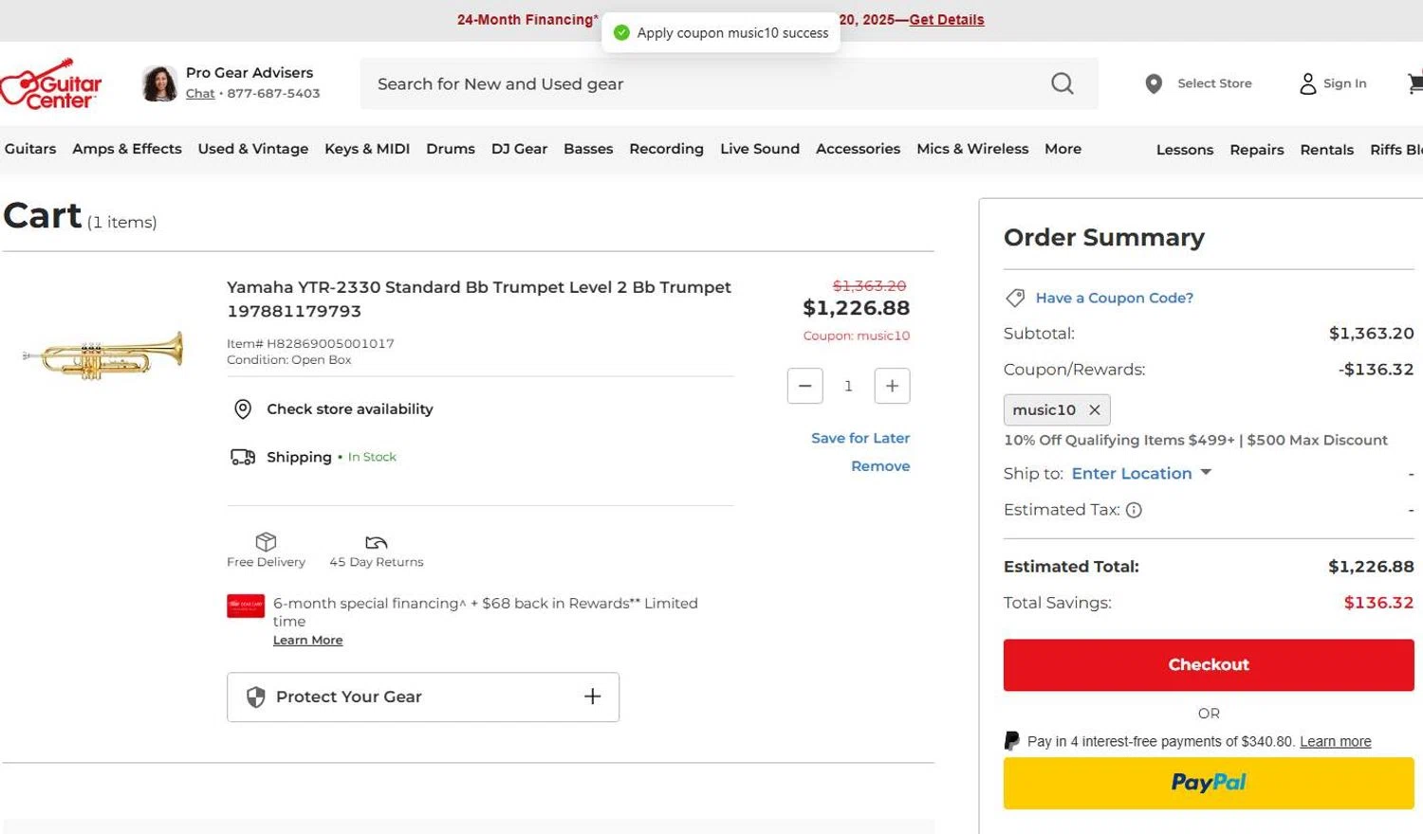Image resolution: width=1423 pixels, height=834 pixels.
Task: Click the Select Store location pin icon
Action: (1154, 84)
